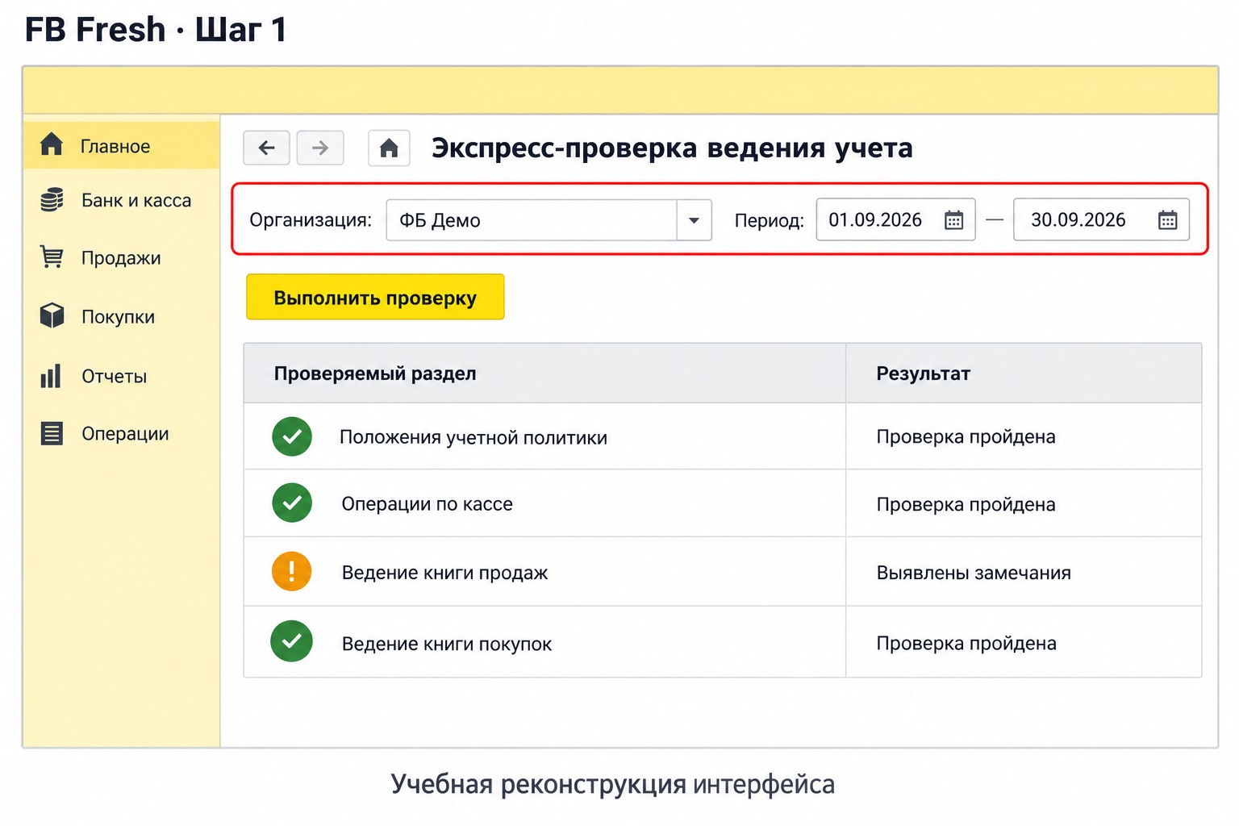
Task: Click the cart icon beside Продажи
Action: [52, 257]
